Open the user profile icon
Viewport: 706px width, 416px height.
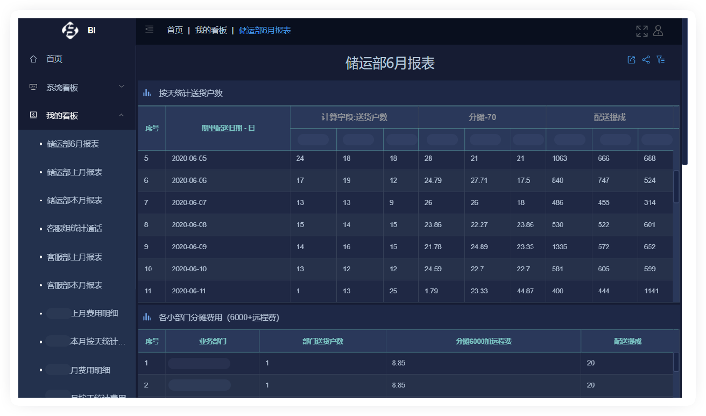(658, 31)
